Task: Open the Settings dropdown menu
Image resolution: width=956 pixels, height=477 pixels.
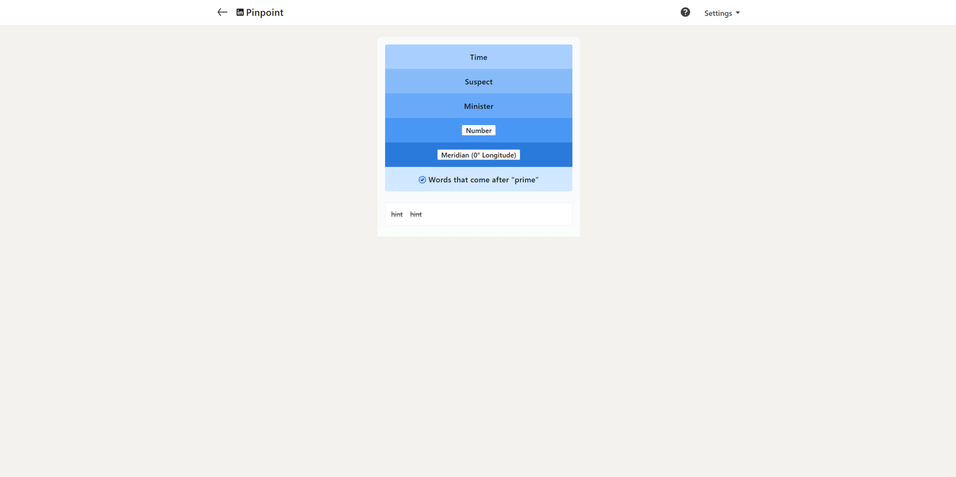Action: point(722,13)
